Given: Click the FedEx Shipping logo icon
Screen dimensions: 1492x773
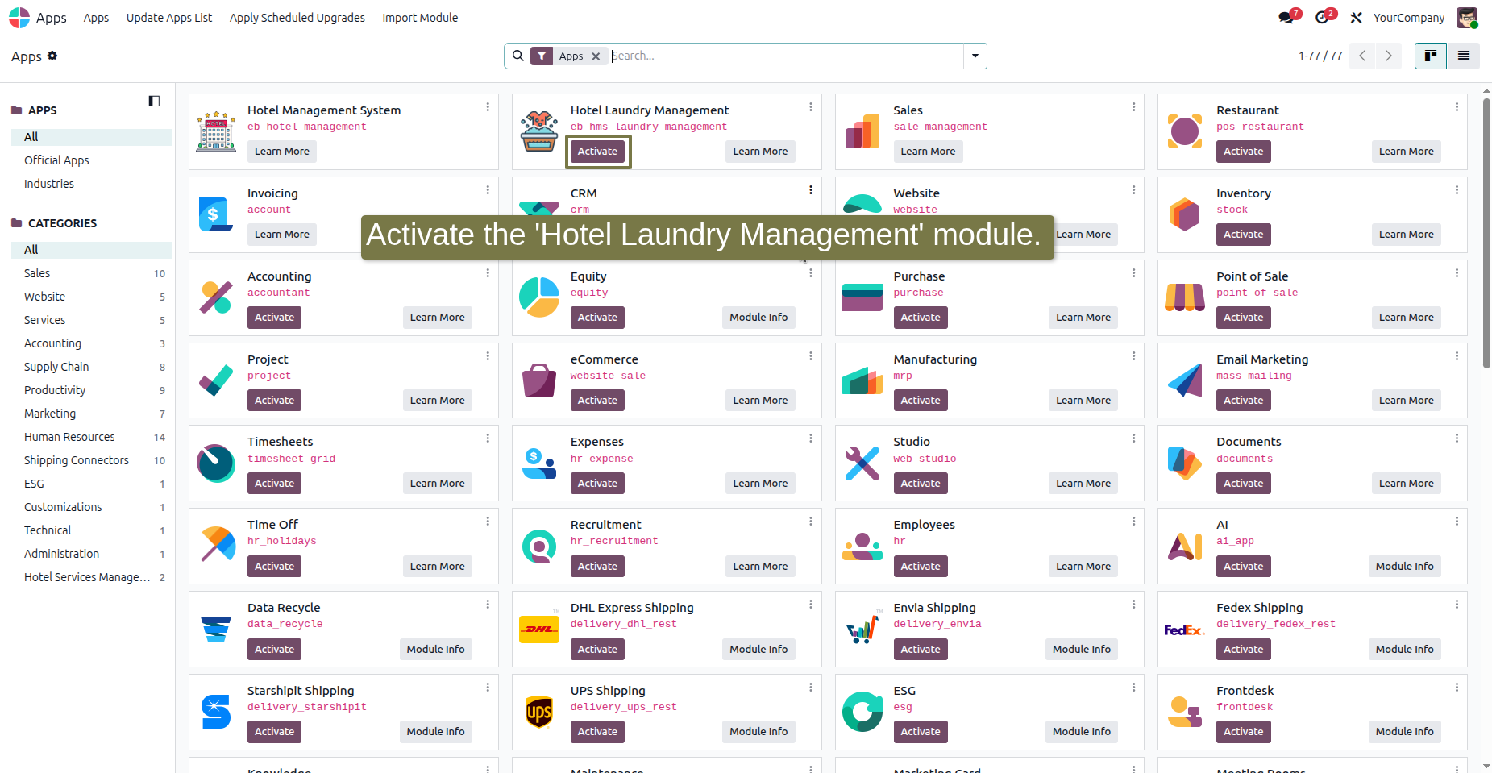Looking at the screenshot, I should (1184, 630).
